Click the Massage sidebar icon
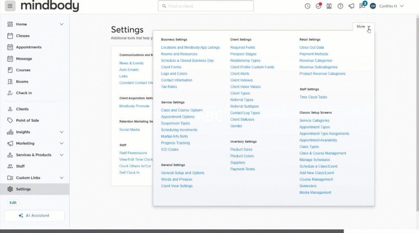The width and height of the screenshot is (419, 233). tap(10, 59)
